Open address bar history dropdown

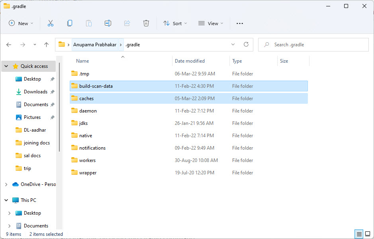233,44
